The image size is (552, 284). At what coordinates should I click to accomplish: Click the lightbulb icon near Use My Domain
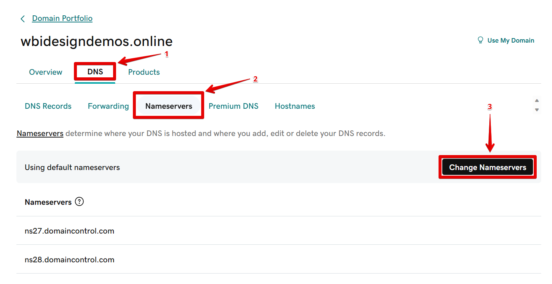(480, 40)
